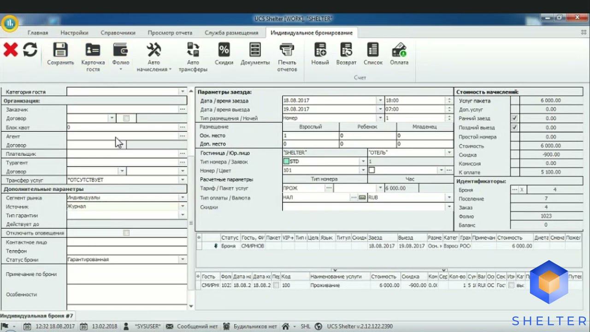Click ellipsis button next to Заказчик

pyautogui.click(x=183, y=109)
